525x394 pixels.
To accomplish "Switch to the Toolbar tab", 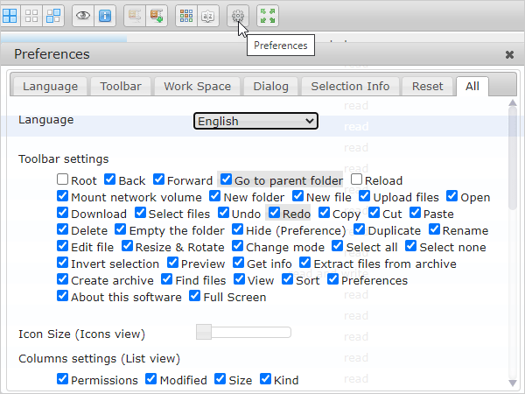I will click(x=121, y=87).
